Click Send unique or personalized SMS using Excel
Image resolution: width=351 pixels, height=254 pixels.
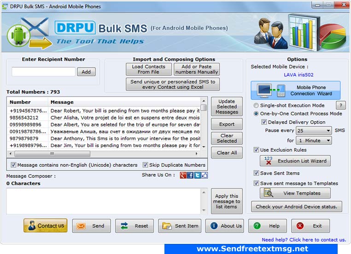pos(173,85)
